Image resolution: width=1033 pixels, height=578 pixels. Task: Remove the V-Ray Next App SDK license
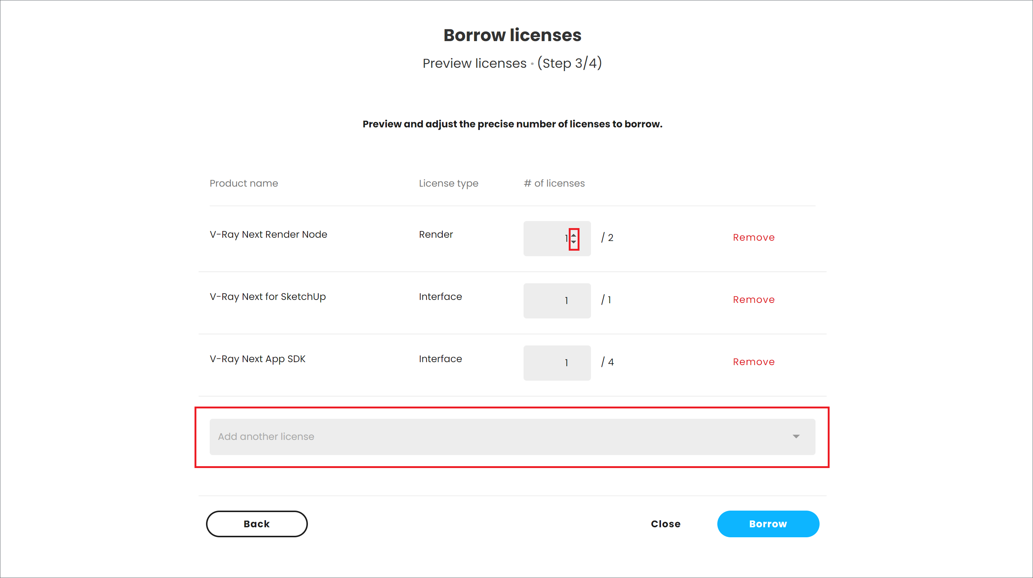pyautogui.click(x=754, y=362)
